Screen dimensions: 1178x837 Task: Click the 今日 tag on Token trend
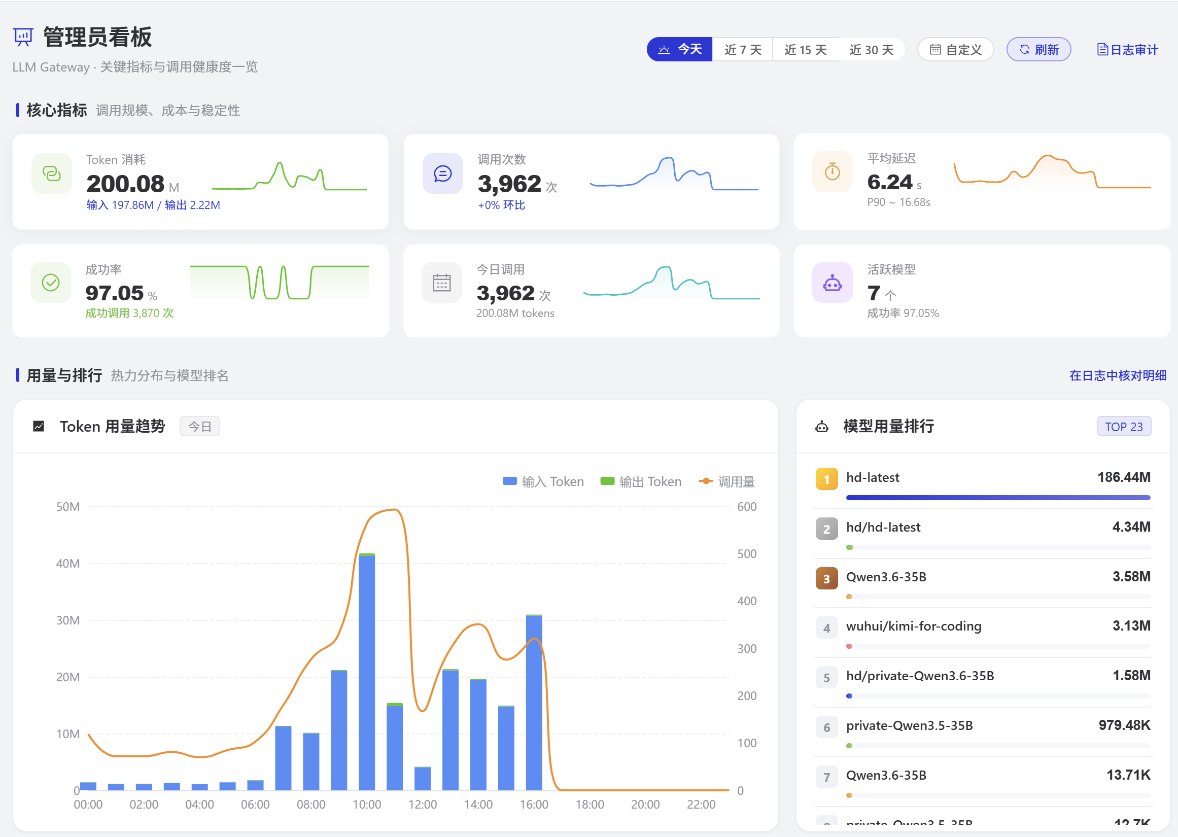(200, 426)
